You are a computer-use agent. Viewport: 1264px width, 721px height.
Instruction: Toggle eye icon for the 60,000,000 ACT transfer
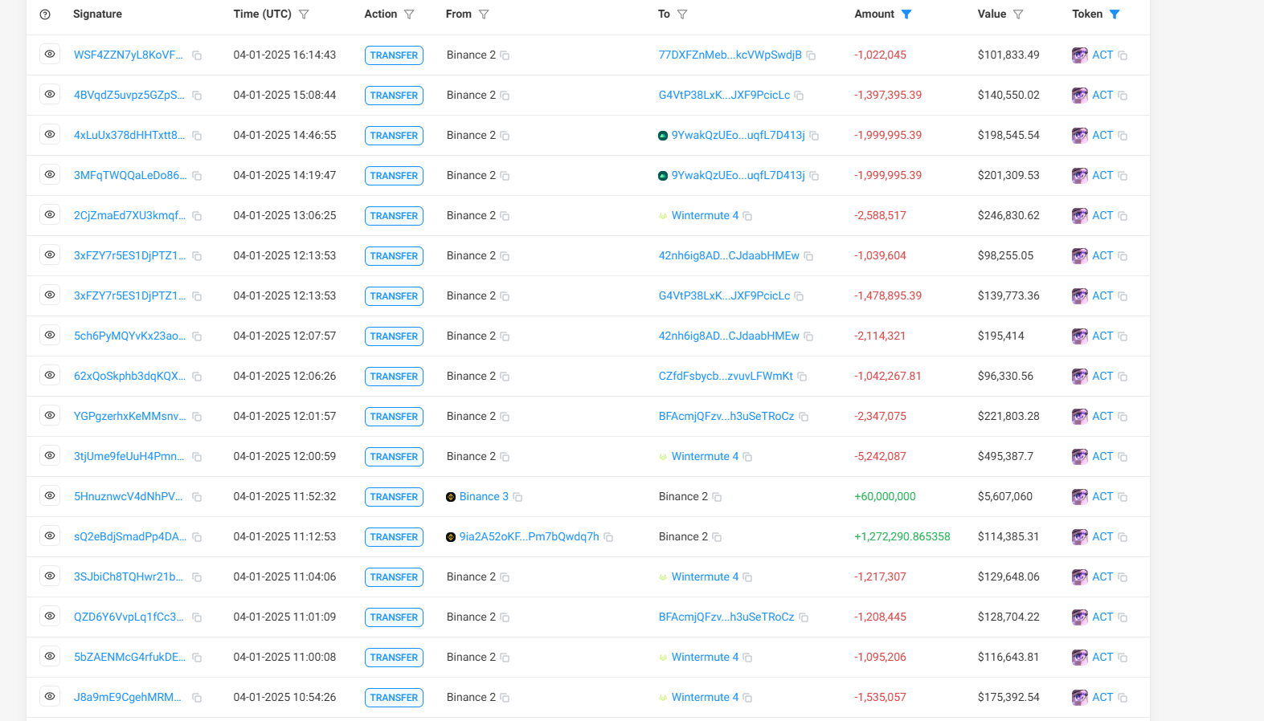pos(50,496)
